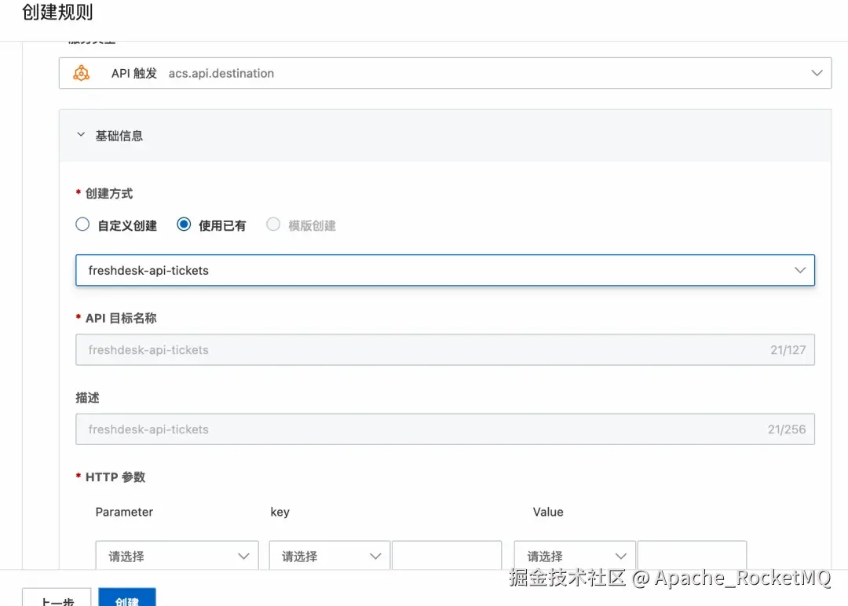Collapse the 基础信息 section
The height and width of the screenshot is (606, 848).
81,134
